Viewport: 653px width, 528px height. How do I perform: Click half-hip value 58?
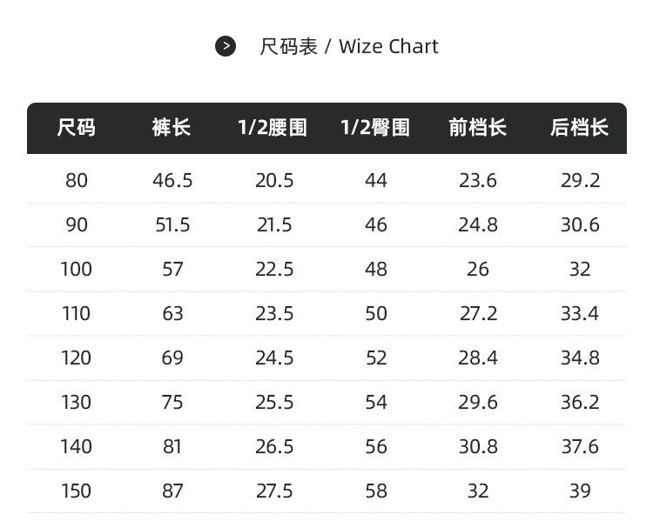pos(376,491)
